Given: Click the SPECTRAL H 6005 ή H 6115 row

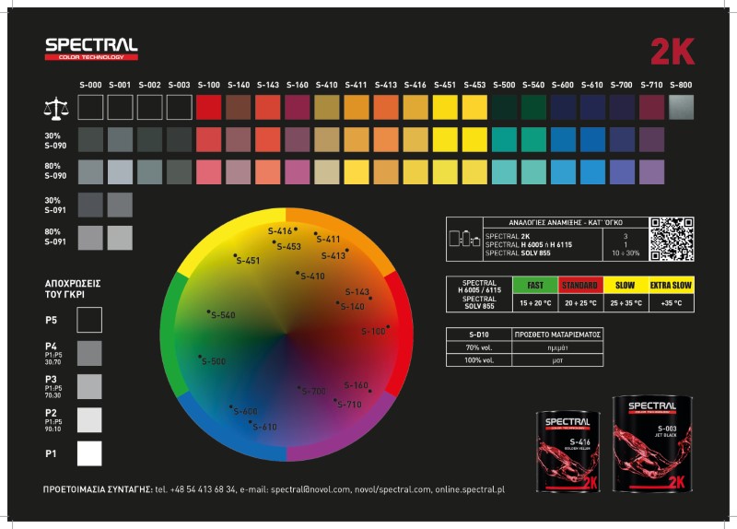Looking at the screenshot, I should point(529,245).
